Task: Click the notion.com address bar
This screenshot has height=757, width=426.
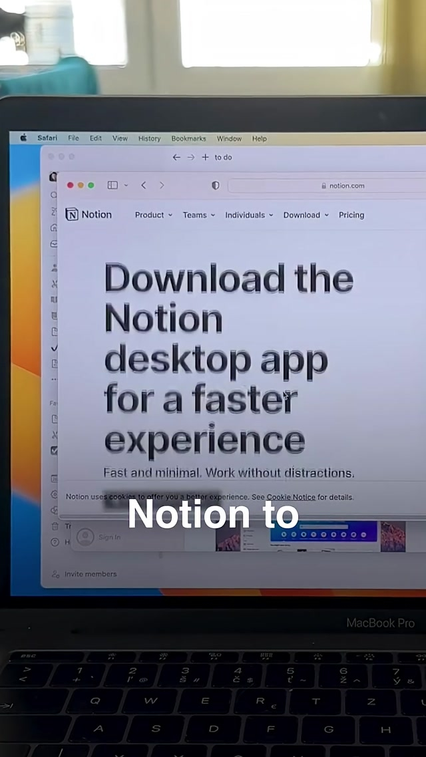Action: coord(327,186)
